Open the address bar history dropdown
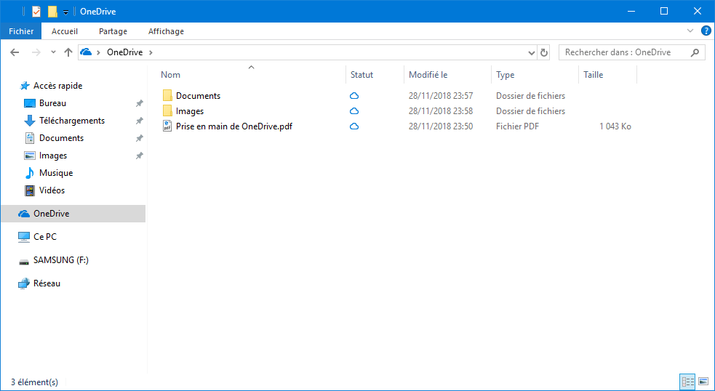The image size is (715, 391). pyautogui.click(x=531, y=52)
